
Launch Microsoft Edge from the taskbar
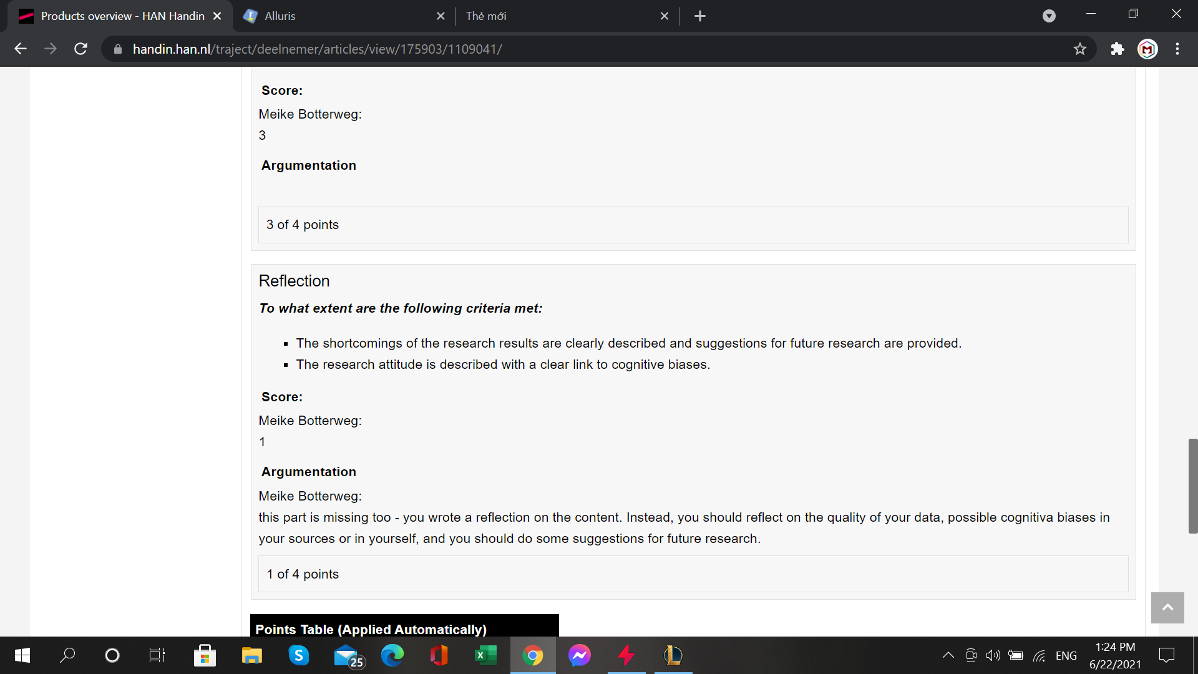(x=392, y=655)
